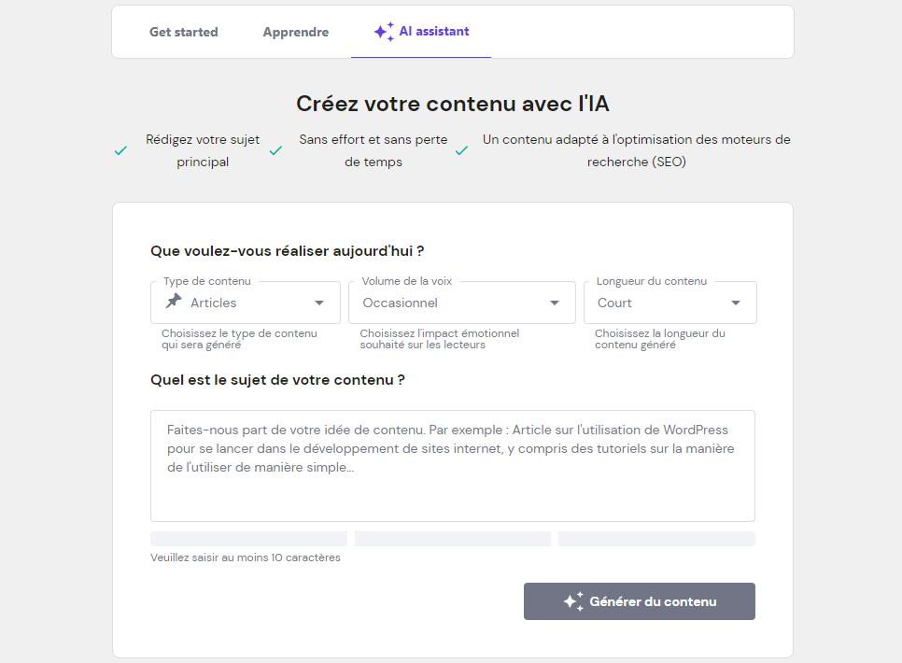Click the rightmost gray progress bar segment
The image size is (902, 663).
(656, 538)
